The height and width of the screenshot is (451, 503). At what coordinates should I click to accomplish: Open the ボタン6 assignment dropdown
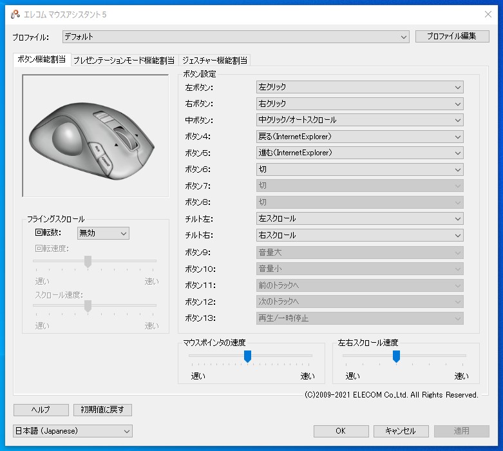359,169
